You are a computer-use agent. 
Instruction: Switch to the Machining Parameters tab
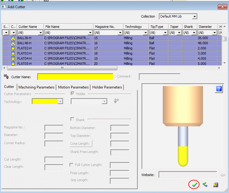coord(36,87)
